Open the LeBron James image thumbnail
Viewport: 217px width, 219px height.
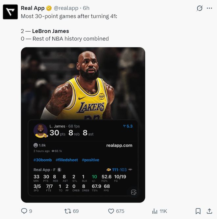point(83,86)
